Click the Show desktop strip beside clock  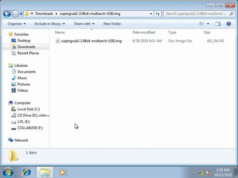(x=236, y=172)
